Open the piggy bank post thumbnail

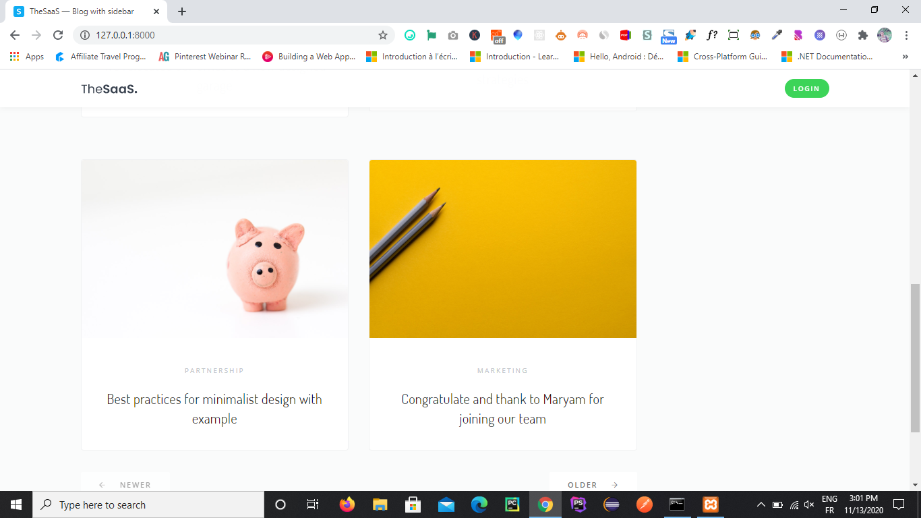pyautogui.click(x=214, y=249)
